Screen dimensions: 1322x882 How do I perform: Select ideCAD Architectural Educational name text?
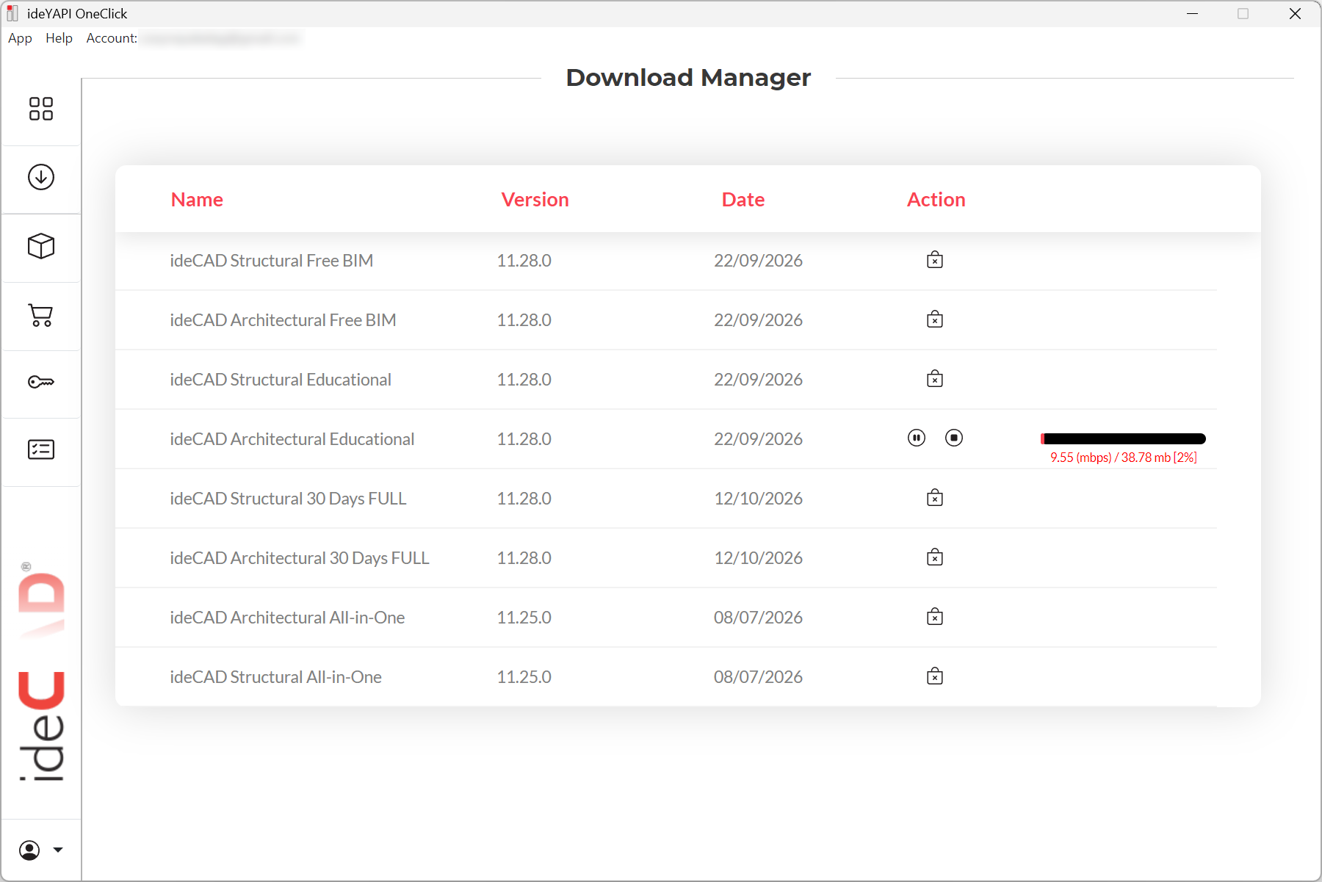click(292, 439)
